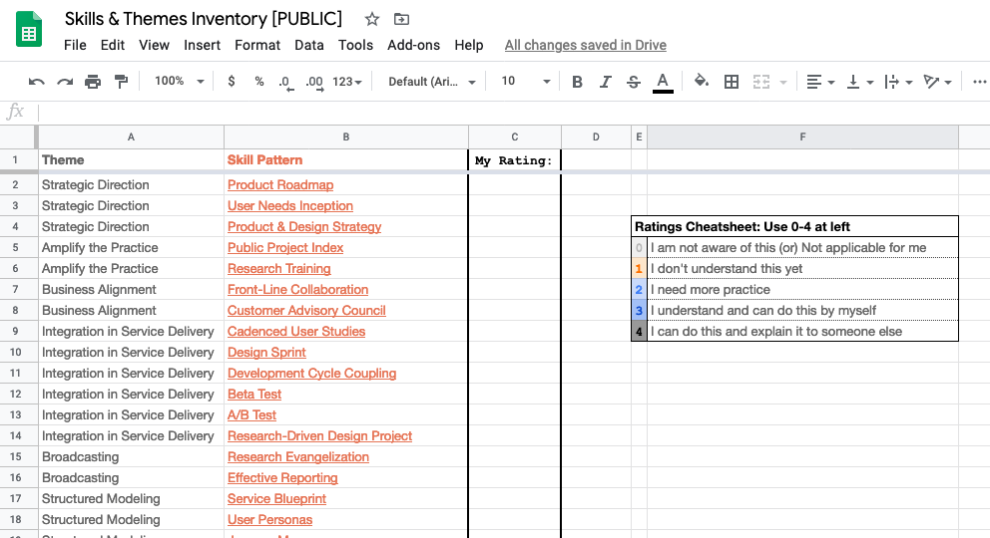Print the spreadsheet with printer icon

[93, 82]
